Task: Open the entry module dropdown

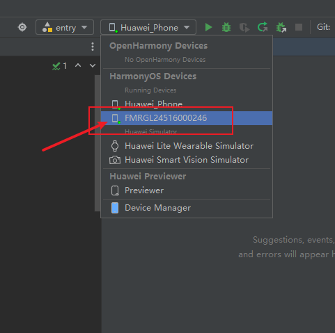Action: 65,27
